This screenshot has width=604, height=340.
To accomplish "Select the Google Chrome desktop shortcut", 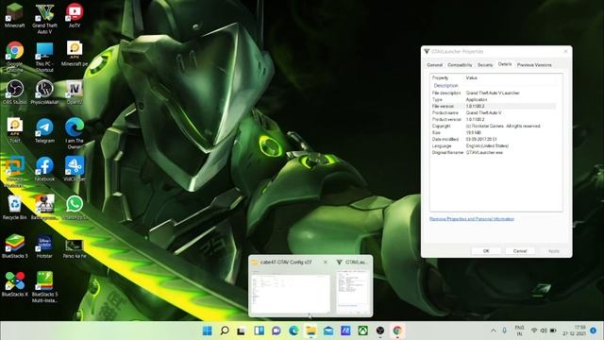I will pyautogui.click(x=15, y=57).
